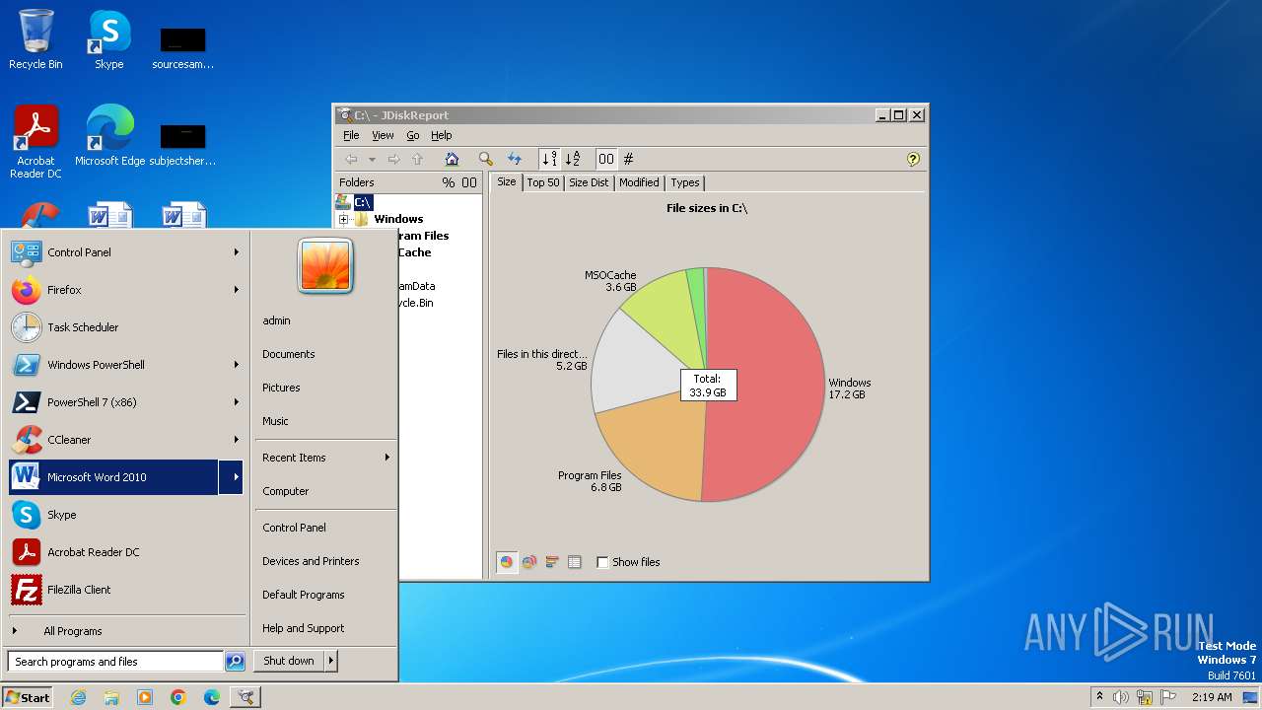Toggle toolbar 00 show sizes button

pyautogui.click(x=605, y=159)
